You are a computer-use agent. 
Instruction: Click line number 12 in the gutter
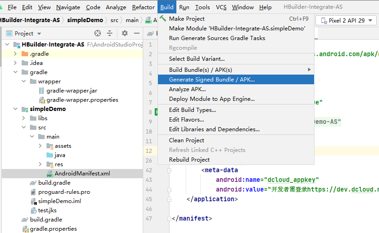[x=149, y=151]
